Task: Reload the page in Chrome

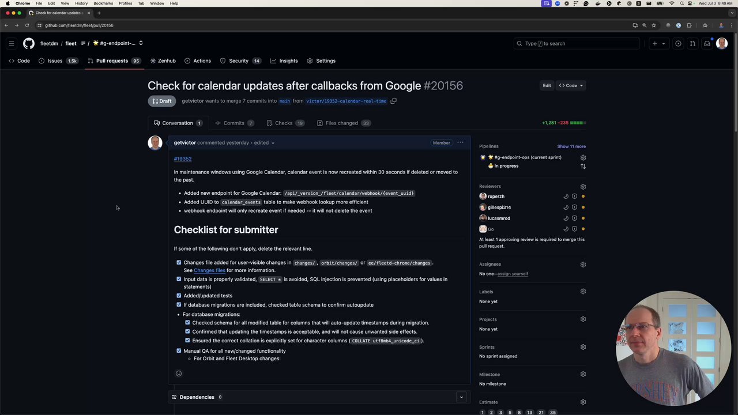Action: (27, 25)
